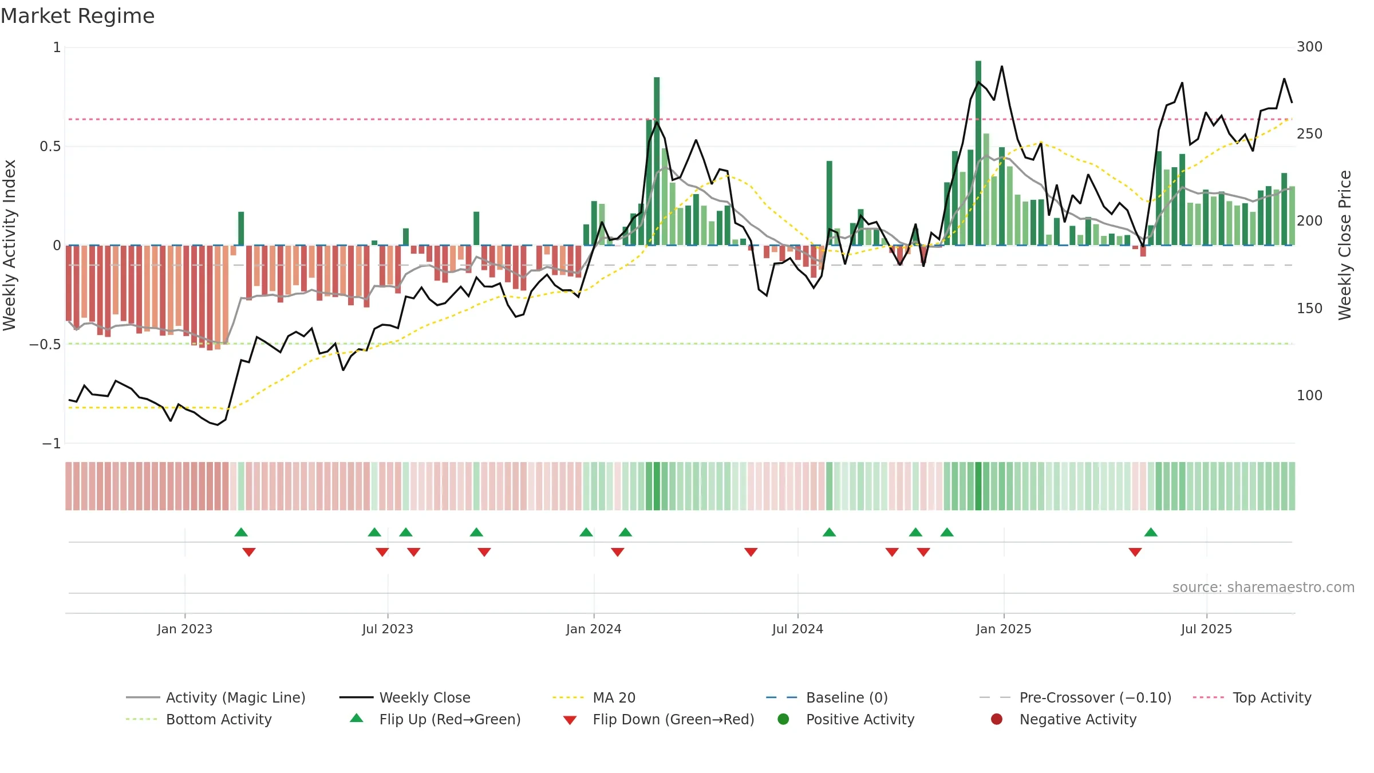Toggle the Flip Up (Red→Green) legend entry
The image size is (1374, 773).
(436, 719)
